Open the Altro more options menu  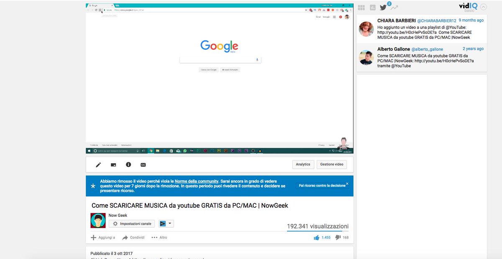tap(159, 237)
